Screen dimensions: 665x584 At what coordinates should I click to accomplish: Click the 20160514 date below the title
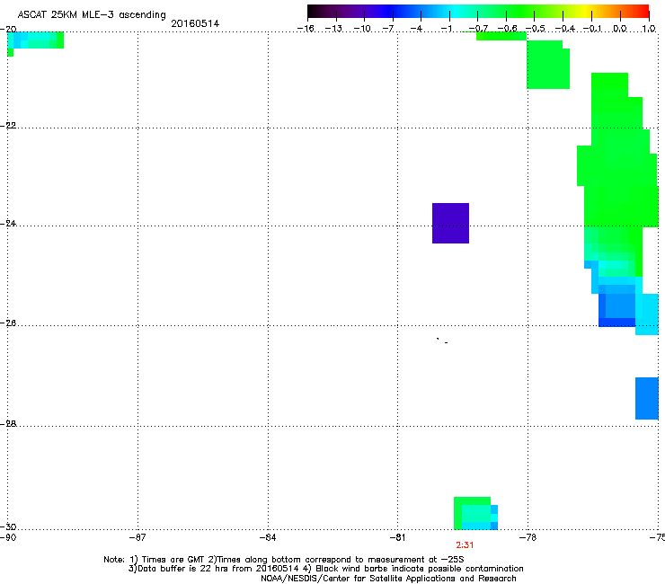(195, 23)
